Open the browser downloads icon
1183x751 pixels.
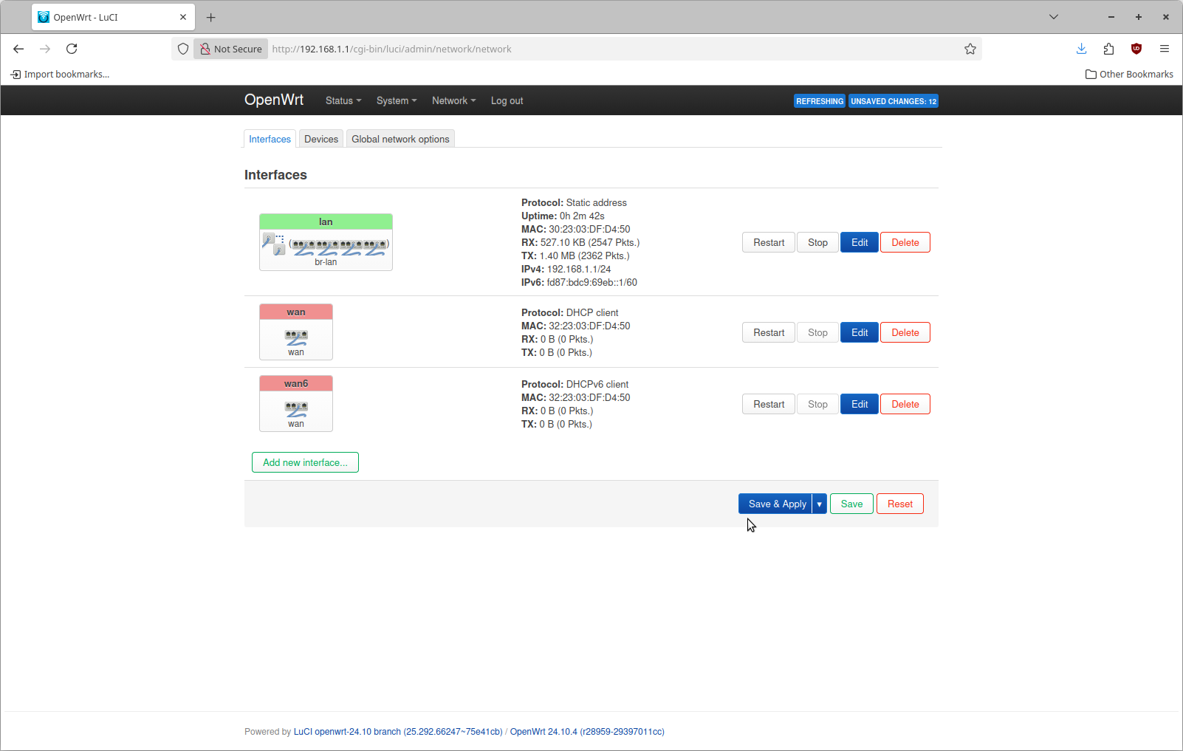pyautogui.click(x=1081, y=49)
